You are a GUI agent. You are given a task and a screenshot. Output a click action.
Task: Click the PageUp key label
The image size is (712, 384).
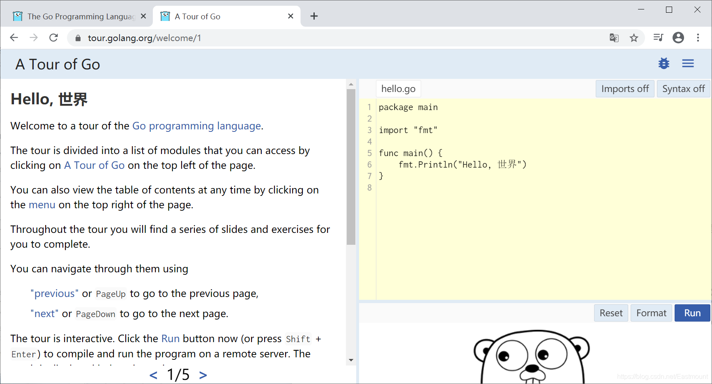click(111, 294)
